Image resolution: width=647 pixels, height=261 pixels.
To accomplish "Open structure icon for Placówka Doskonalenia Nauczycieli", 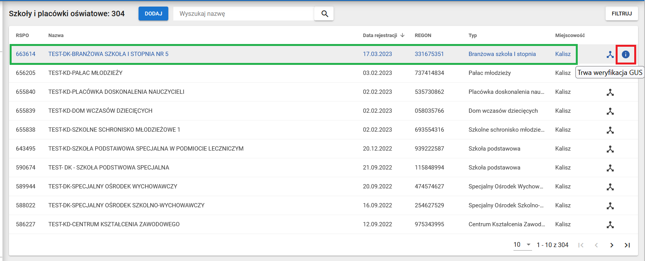I will click(610, 92).
